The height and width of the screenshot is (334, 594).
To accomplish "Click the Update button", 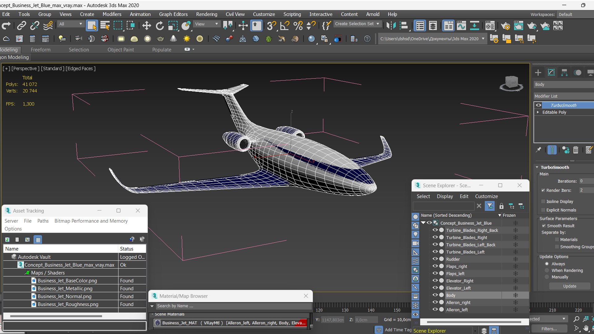I will 570,286.
